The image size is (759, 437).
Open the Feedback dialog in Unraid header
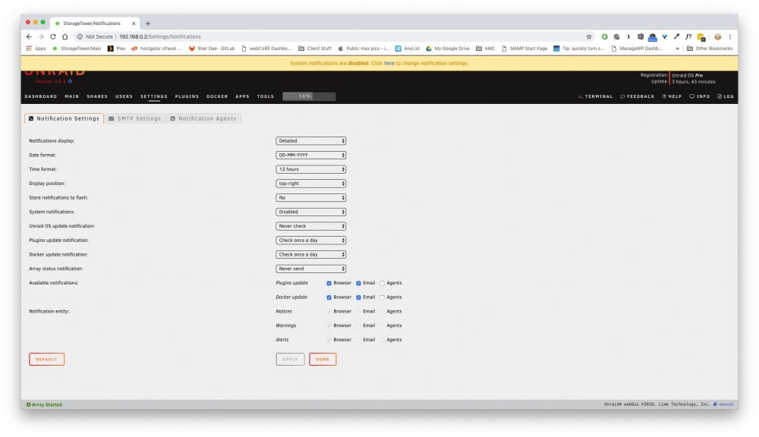[637, 96]
